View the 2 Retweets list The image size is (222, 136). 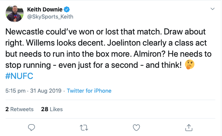[20, 109]
